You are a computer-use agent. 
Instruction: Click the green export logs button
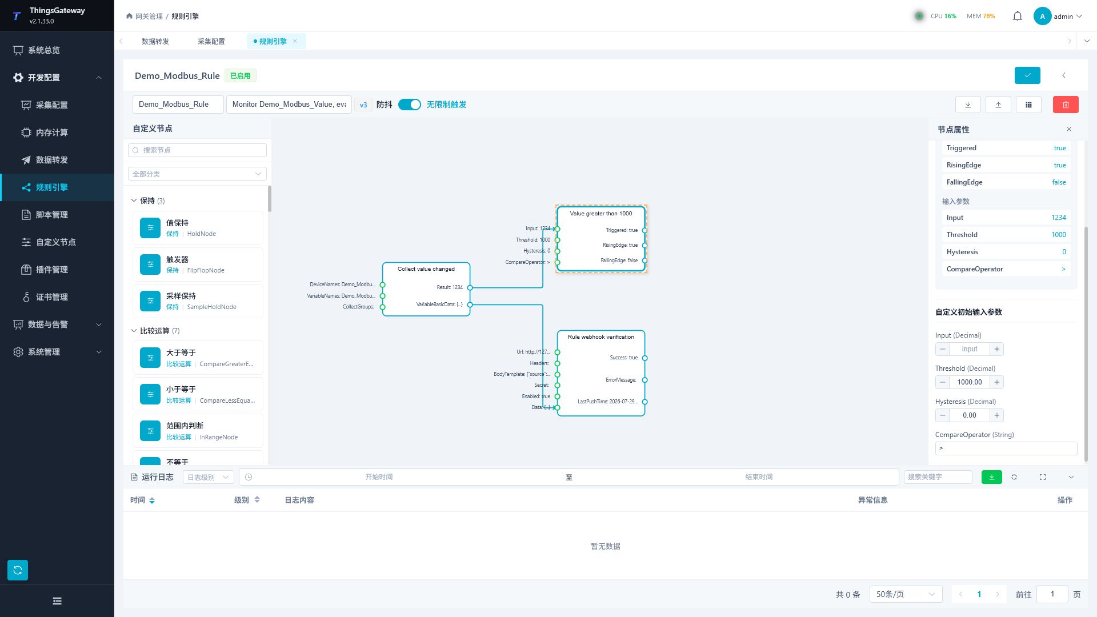[x=991, y=477]
